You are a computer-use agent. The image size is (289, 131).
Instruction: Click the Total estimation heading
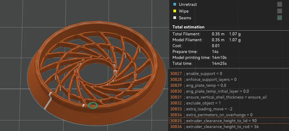188,27
